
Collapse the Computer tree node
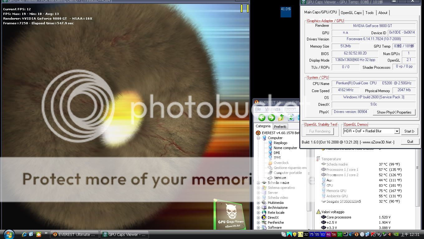(x=258, y=138)
